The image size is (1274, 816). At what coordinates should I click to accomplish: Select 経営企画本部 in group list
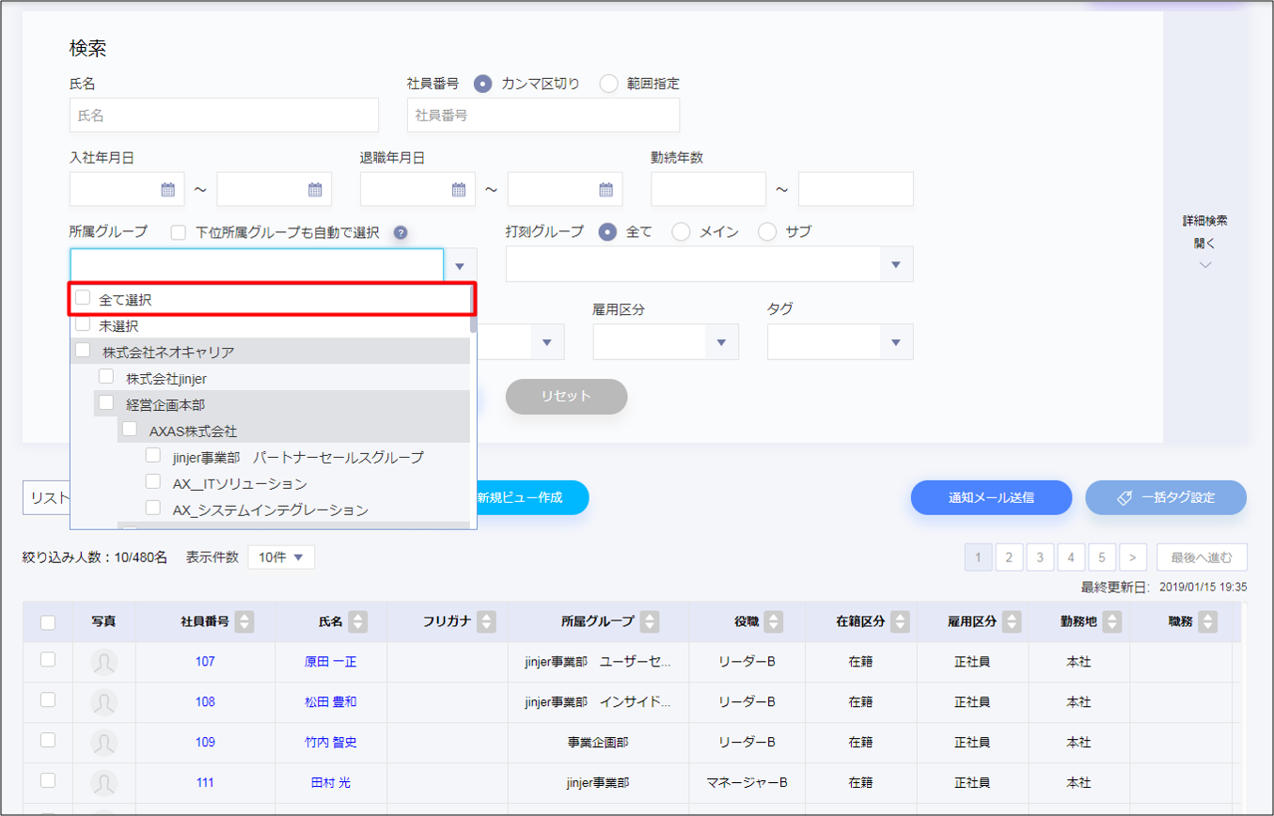coord(107,403)
